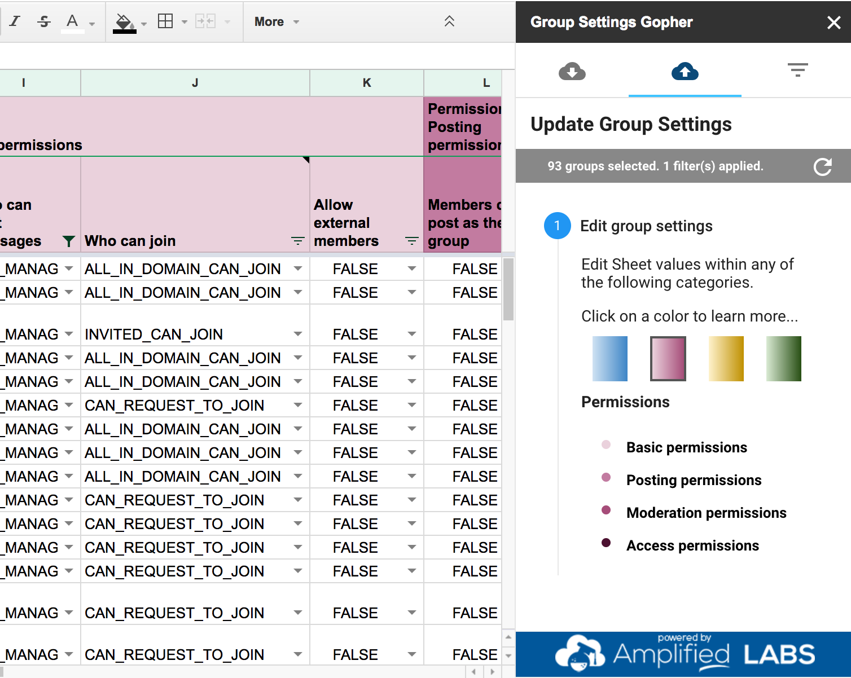Screen dimensions: 851x678
Task: Collapse the toolbar with double chevron
Action: tap(449, 21)
